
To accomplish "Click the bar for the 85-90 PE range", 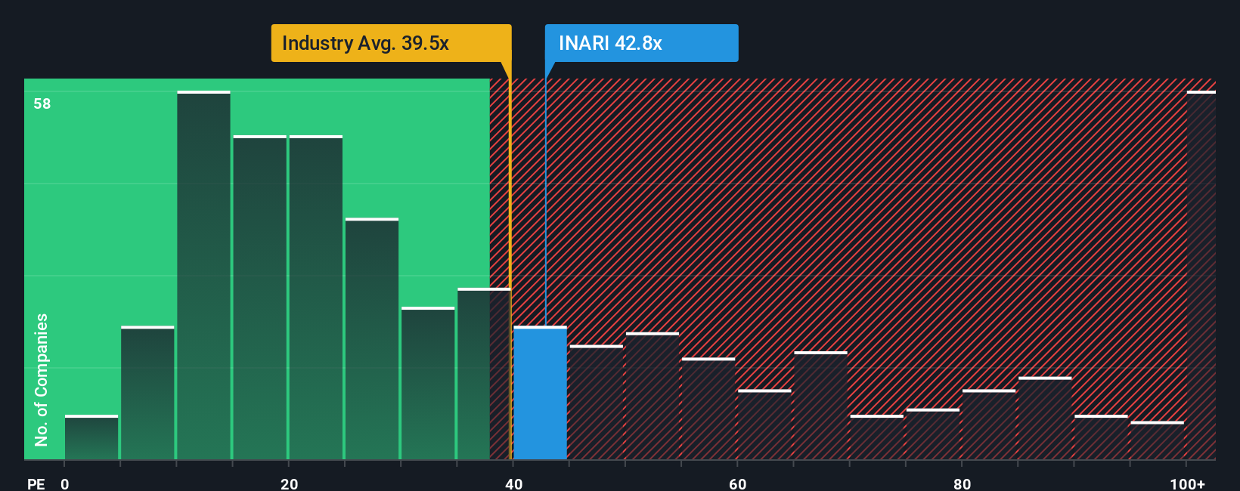I will coord(1045,418).
